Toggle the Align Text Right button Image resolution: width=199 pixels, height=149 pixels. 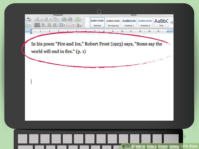(x=49, y=25)
